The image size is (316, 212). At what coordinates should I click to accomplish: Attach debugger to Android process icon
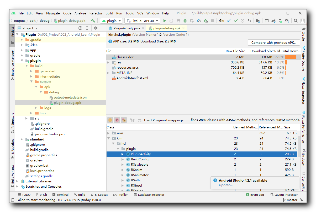(x=206, y=21)
